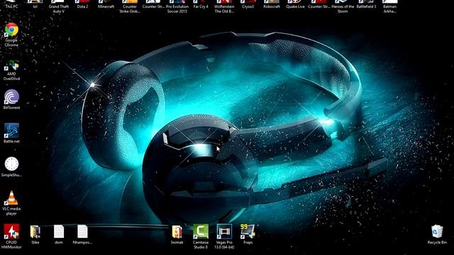This screenshot has height=255, width=454.
Task: Open the Fraps shortcut icon
Action: [x=248, y=232]
